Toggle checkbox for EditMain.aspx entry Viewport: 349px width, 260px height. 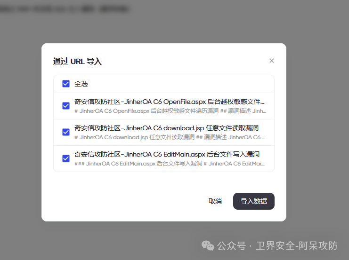tap(66, 158)
